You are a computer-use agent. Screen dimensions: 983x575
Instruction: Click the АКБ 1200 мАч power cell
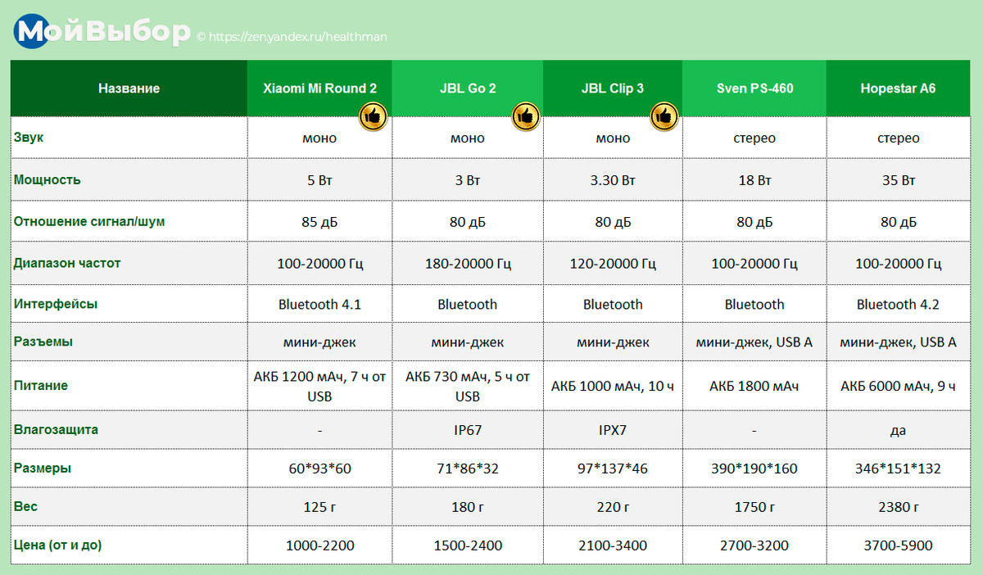pos(319,386)
